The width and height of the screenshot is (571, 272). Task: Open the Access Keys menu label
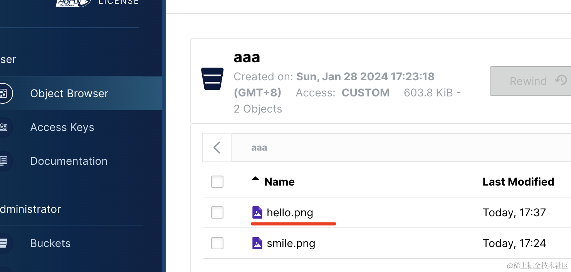point(62,127)
